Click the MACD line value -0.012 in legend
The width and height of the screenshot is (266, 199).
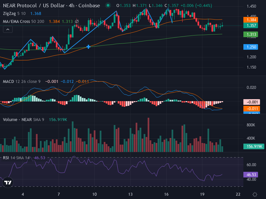coord(67,82)
